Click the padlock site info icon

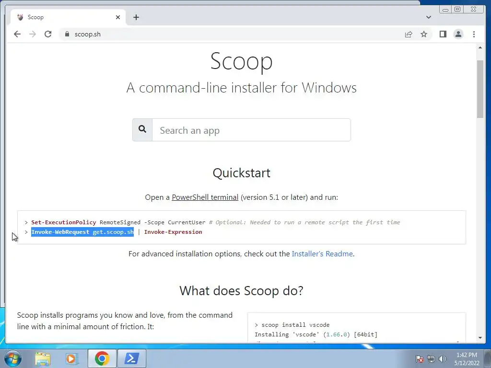pyautogui.click(x=67, y=34)
